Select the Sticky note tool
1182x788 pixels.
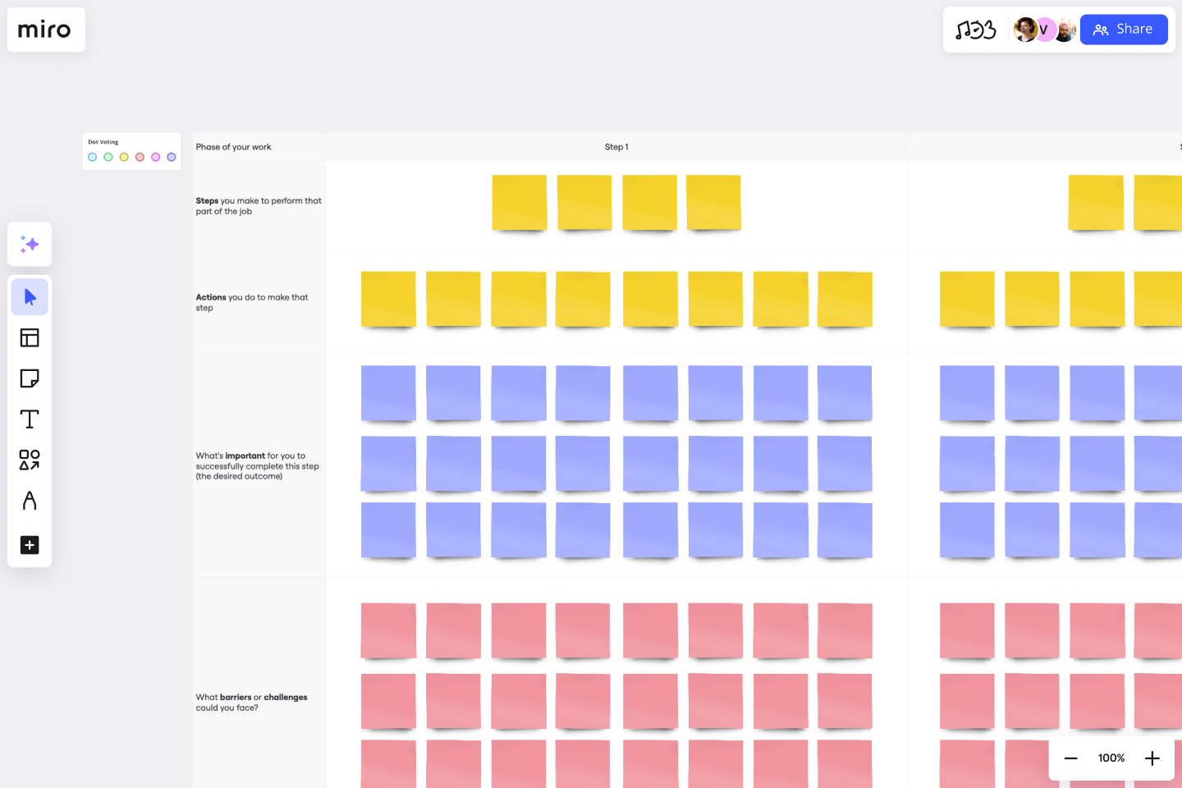[x=30, y=378]
